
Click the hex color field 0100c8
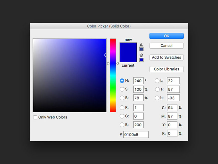coord(136,135)
